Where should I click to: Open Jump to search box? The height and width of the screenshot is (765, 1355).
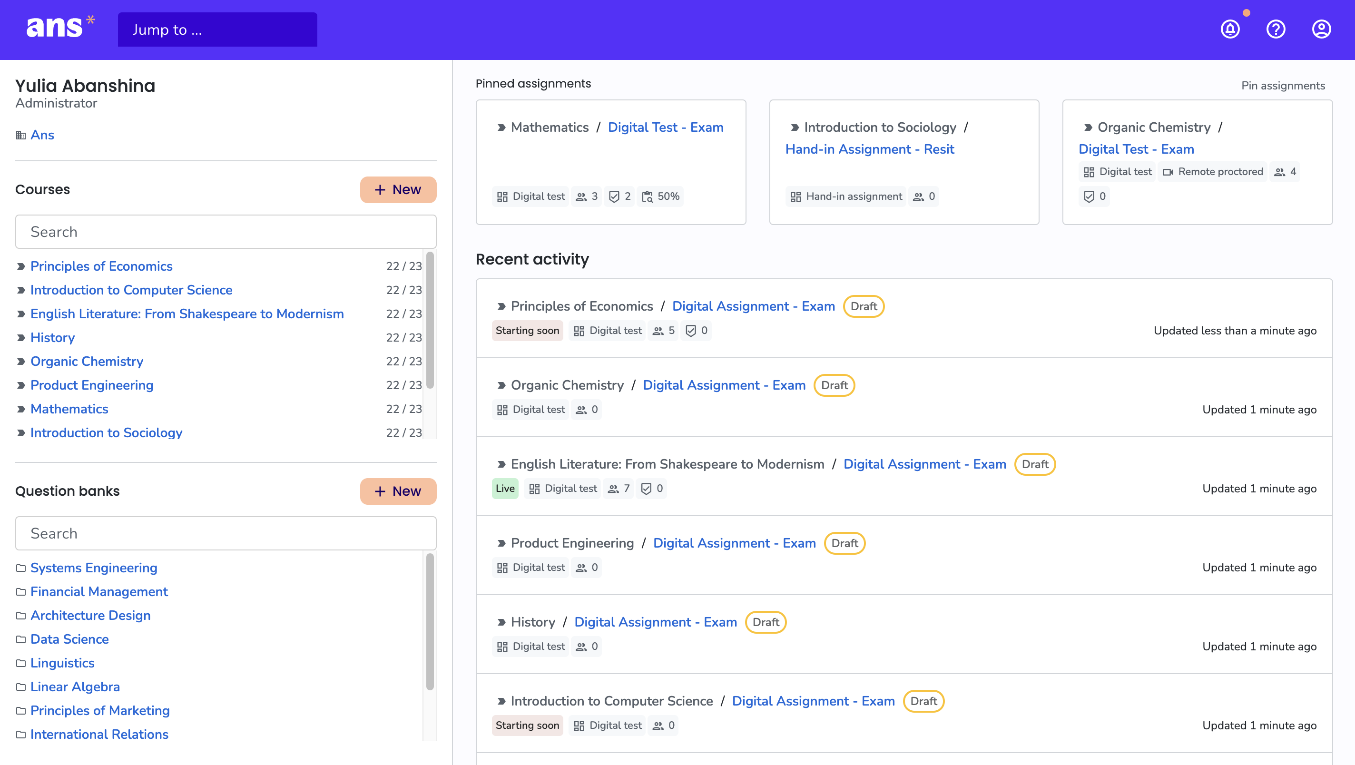(217, 29)
